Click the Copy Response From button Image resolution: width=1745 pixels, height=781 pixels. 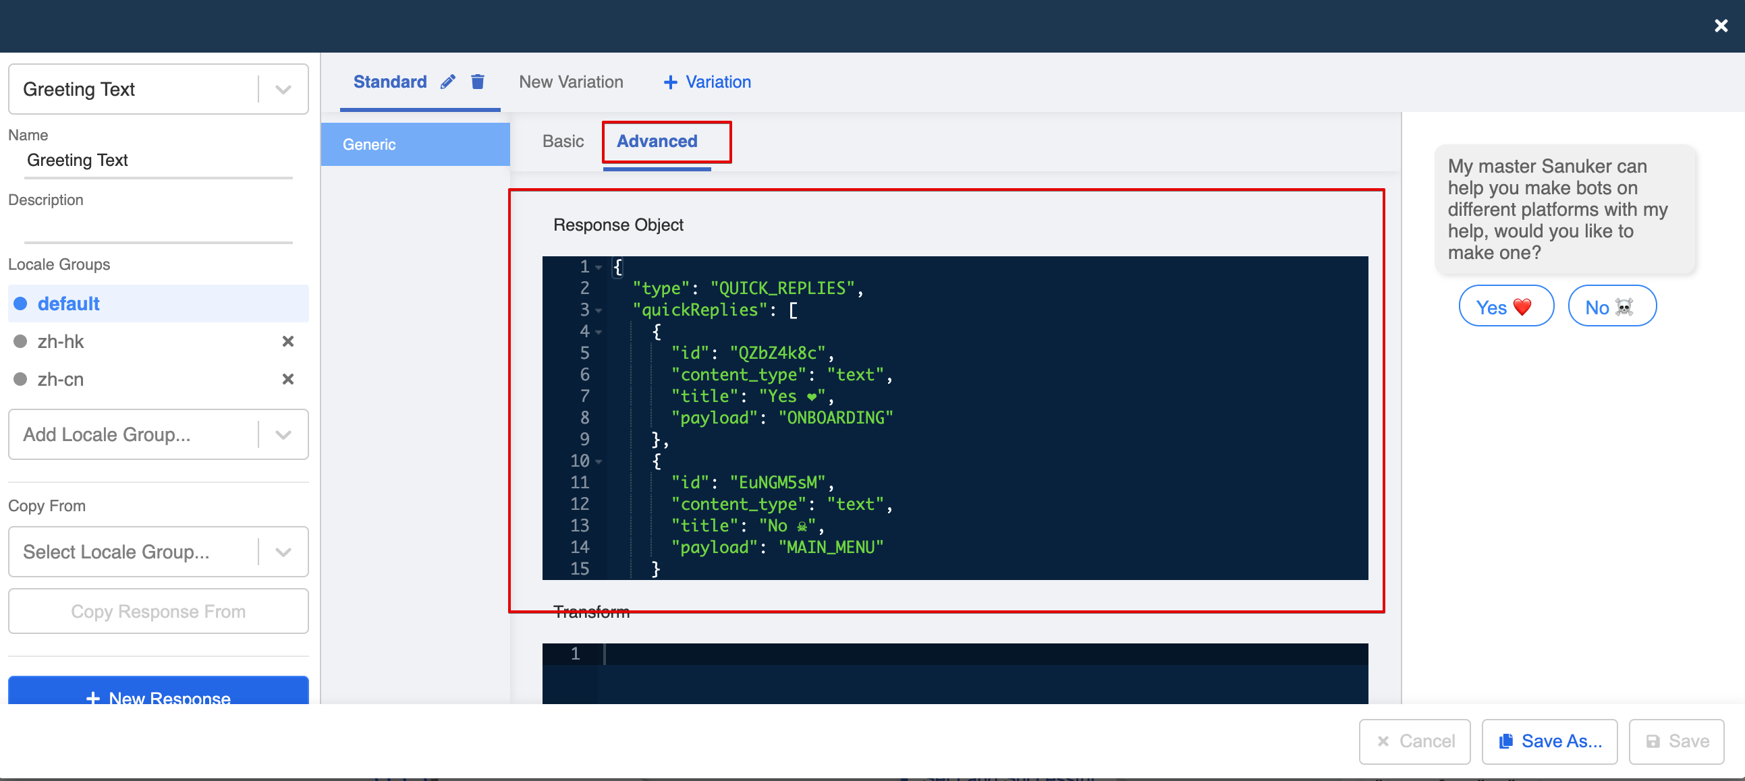point(159,611)
